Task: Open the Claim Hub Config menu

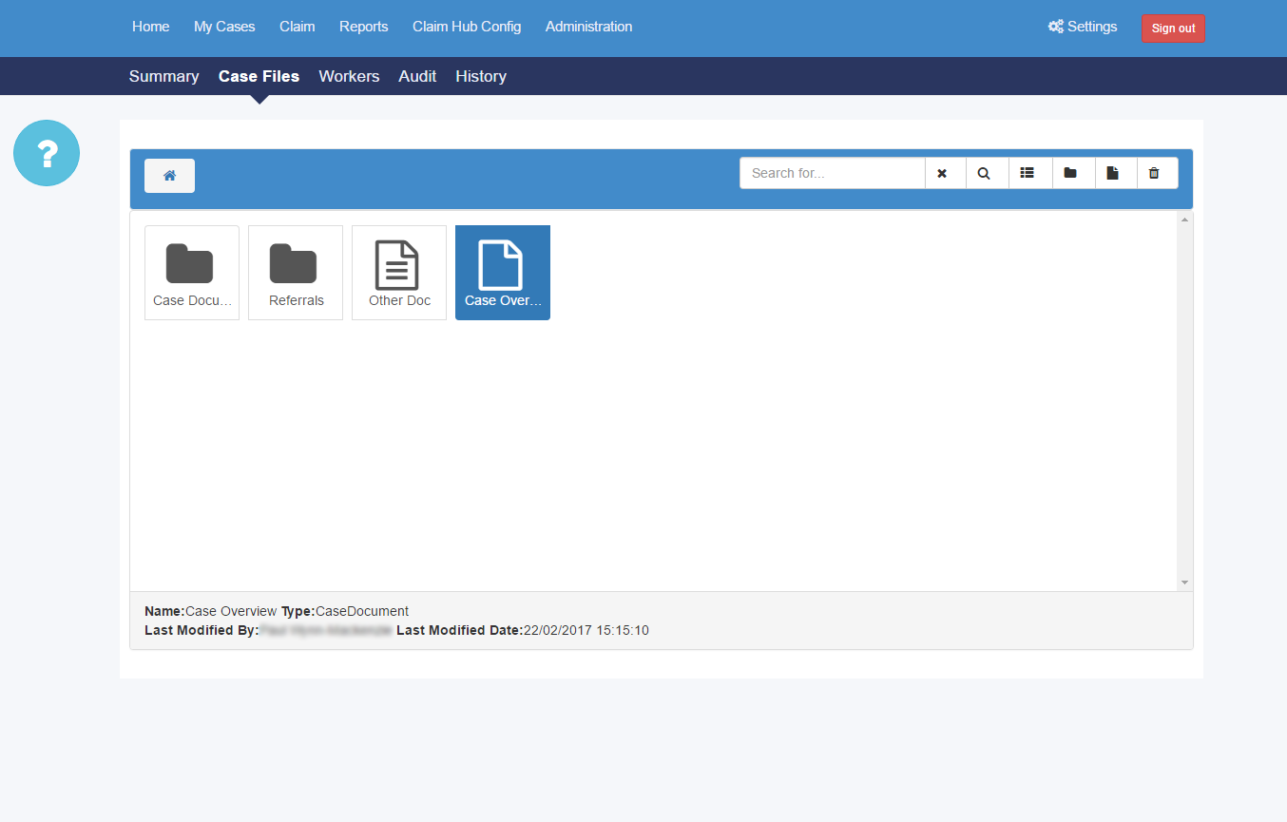Action: (x=467, y=27)
